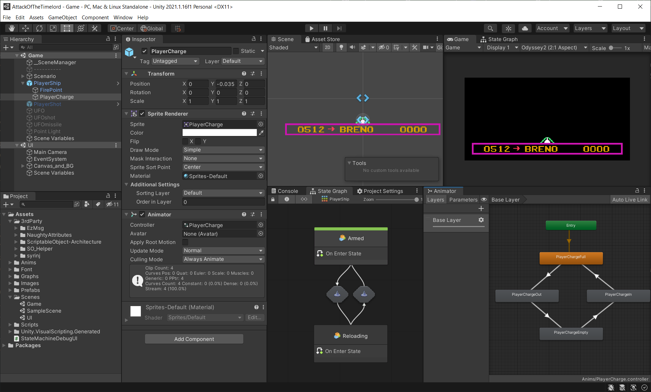Click the Pause button
The height and width of the screenshot is (392, 651).
point(325,28)
